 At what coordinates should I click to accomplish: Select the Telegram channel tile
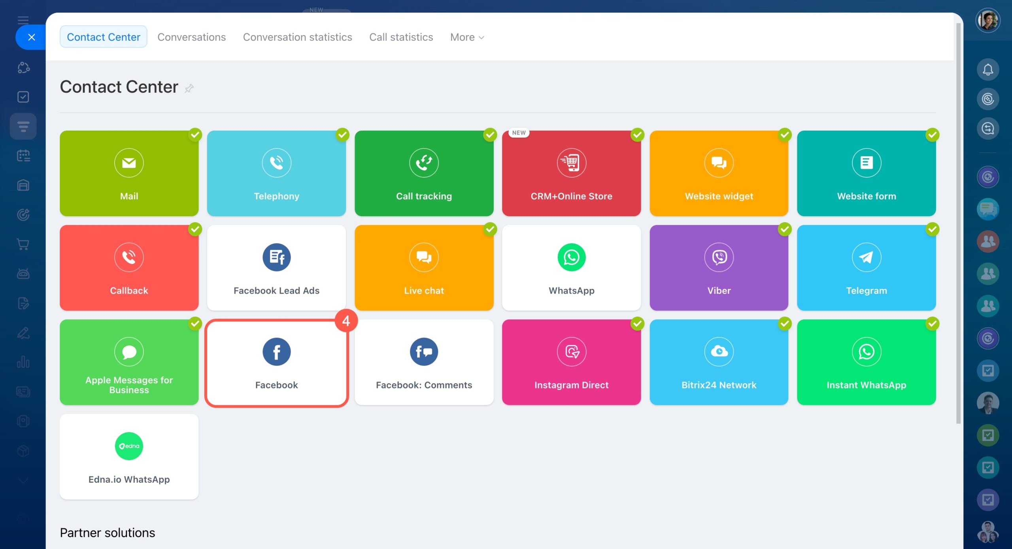coord(866,268)
